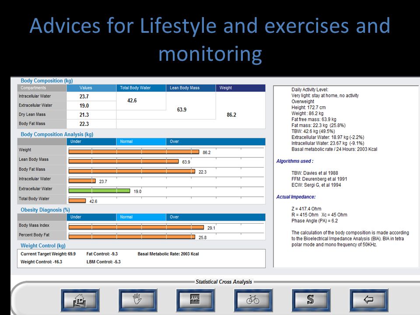Click the Weight orange bar at 86.2
Image resolution: width=420 pixels, height=315 pixels.
pyautogui.click(x=134, y=152)
